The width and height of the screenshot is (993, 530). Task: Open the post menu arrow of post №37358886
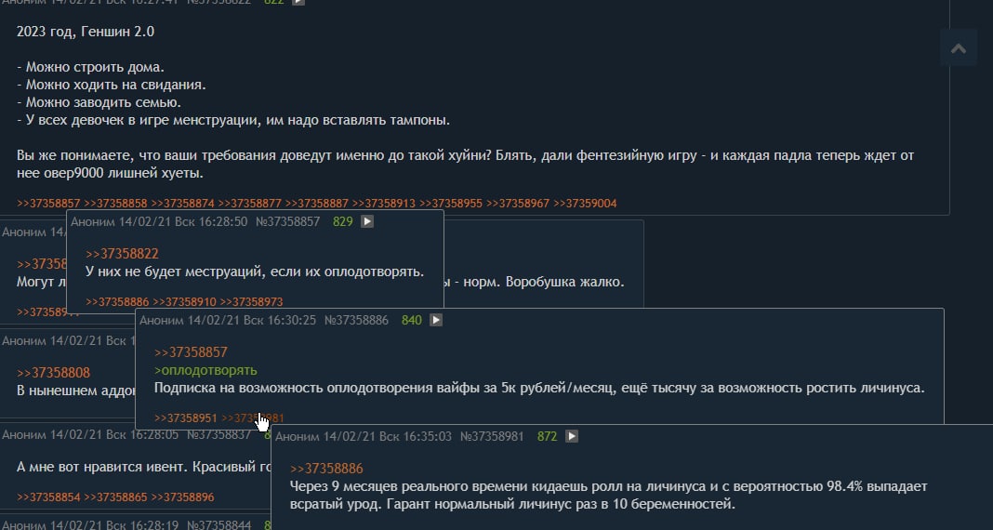point(436,321)
